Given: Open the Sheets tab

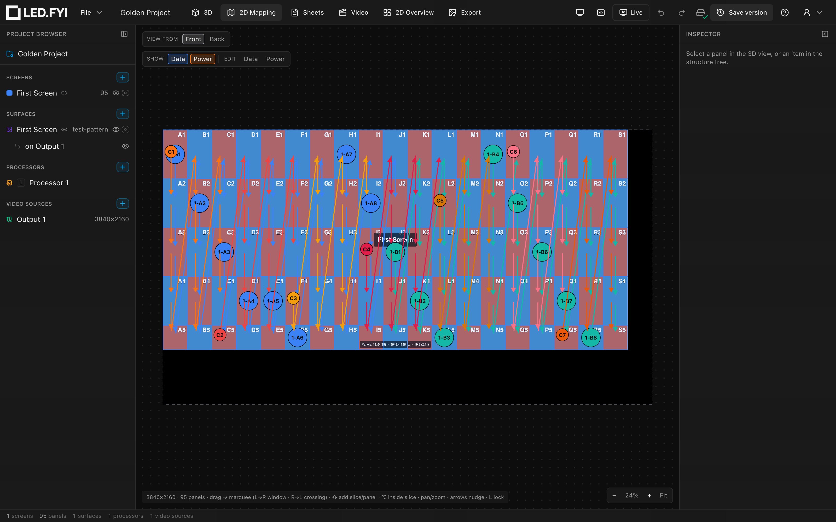Looking at the screenshot, I should point(307,13).
